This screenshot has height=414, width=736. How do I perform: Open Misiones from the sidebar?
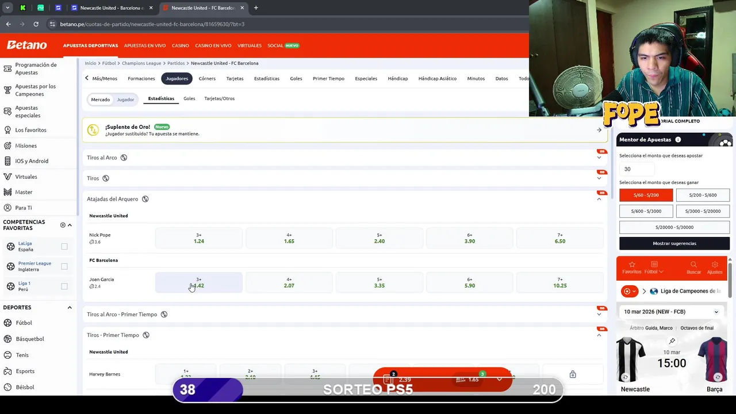pyautogui.click(x=25, y=145)
